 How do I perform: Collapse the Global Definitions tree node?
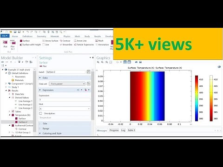(6, 73)
